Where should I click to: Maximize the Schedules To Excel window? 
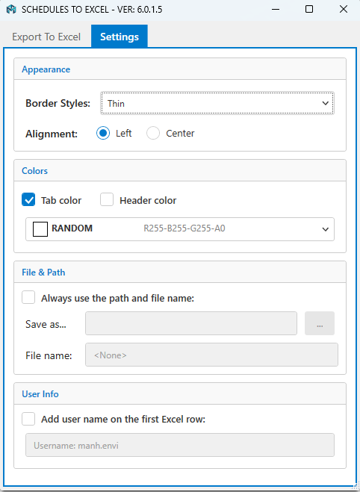pos(309,10)
